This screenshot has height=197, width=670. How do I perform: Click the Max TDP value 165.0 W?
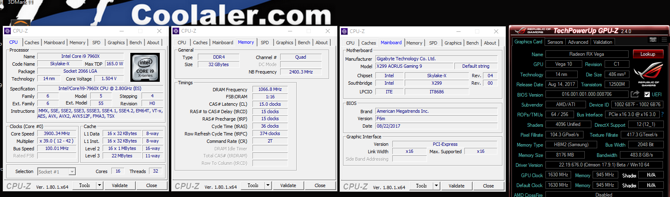coord(115,64)
